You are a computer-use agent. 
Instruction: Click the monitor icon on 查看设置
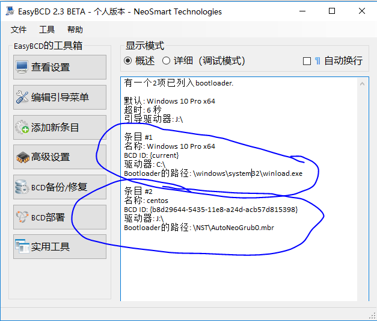(22, 67)
